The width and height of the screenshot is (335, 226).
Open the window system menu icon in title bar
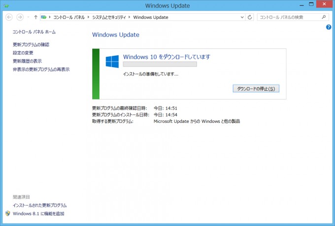tap(6, 5)
